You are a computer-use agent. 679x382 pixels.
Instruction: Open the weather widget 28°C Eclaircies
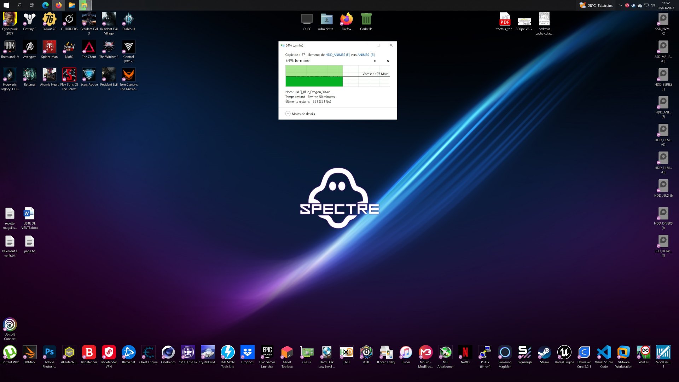tap(596, 5)
